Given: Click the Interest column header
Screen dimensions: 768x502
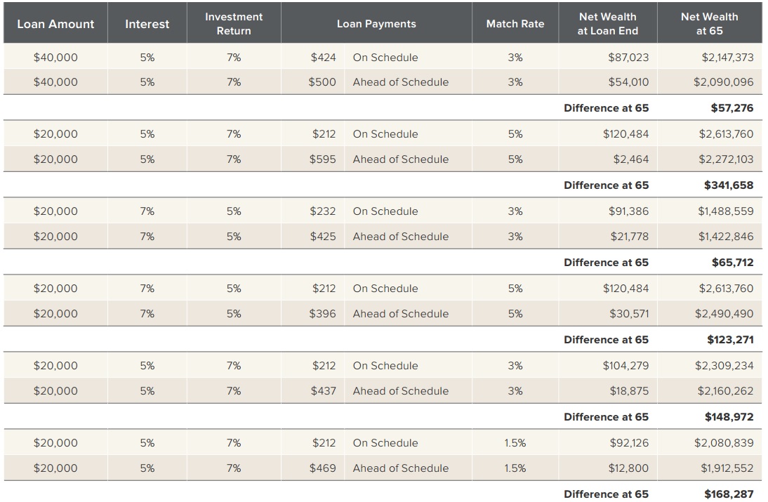Looking at the screenshot, I should (147, 23).
